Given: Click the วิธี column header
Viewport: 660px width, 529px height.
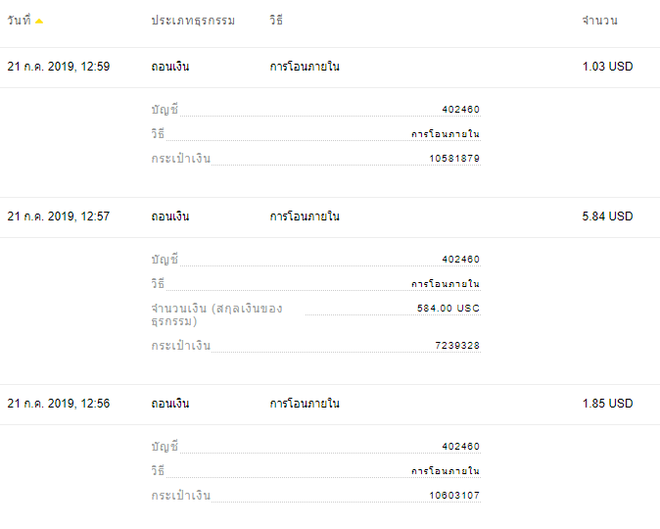Looking at the screenshot, I should click(276, 20).
